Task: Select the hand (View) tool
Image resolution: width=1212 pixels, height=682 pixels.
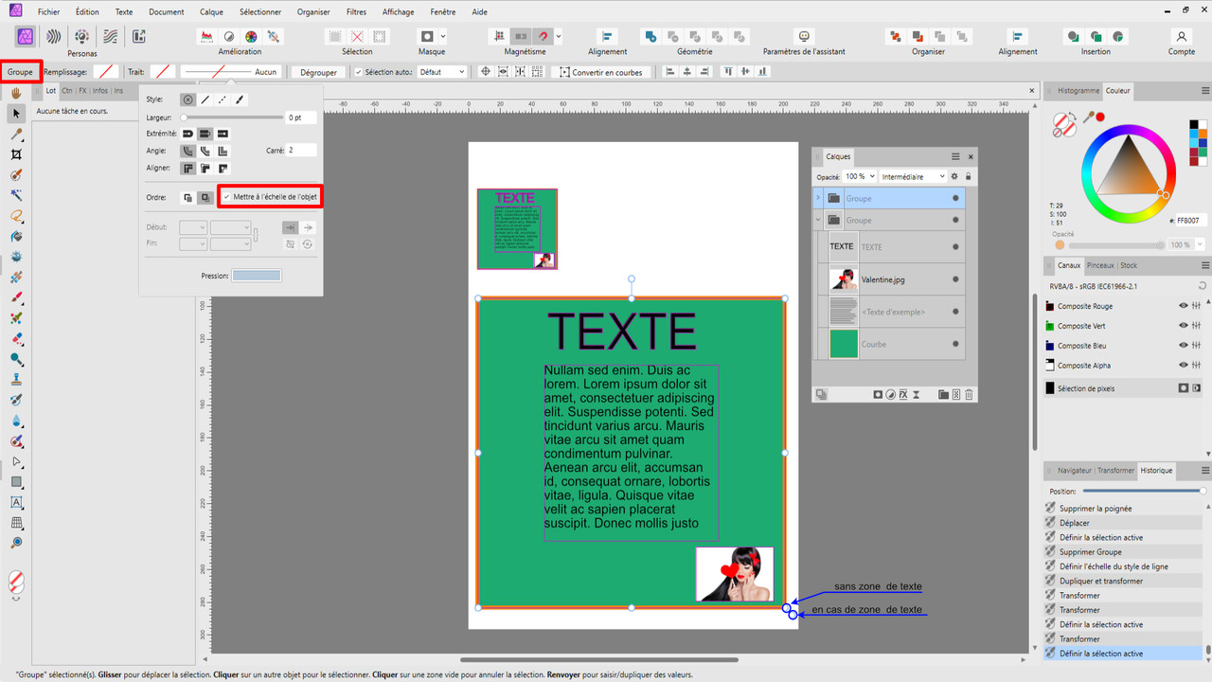Action: (x=16, y=93)
